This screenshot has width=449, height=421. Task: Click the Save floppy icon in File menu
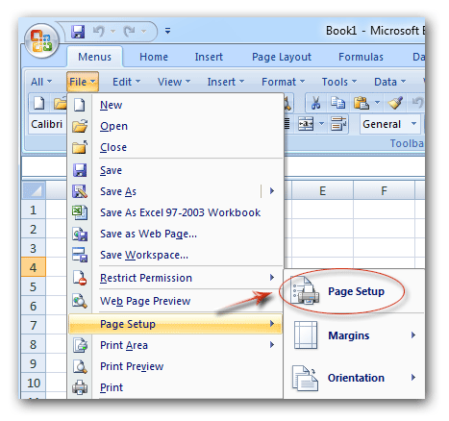[80, 170]
